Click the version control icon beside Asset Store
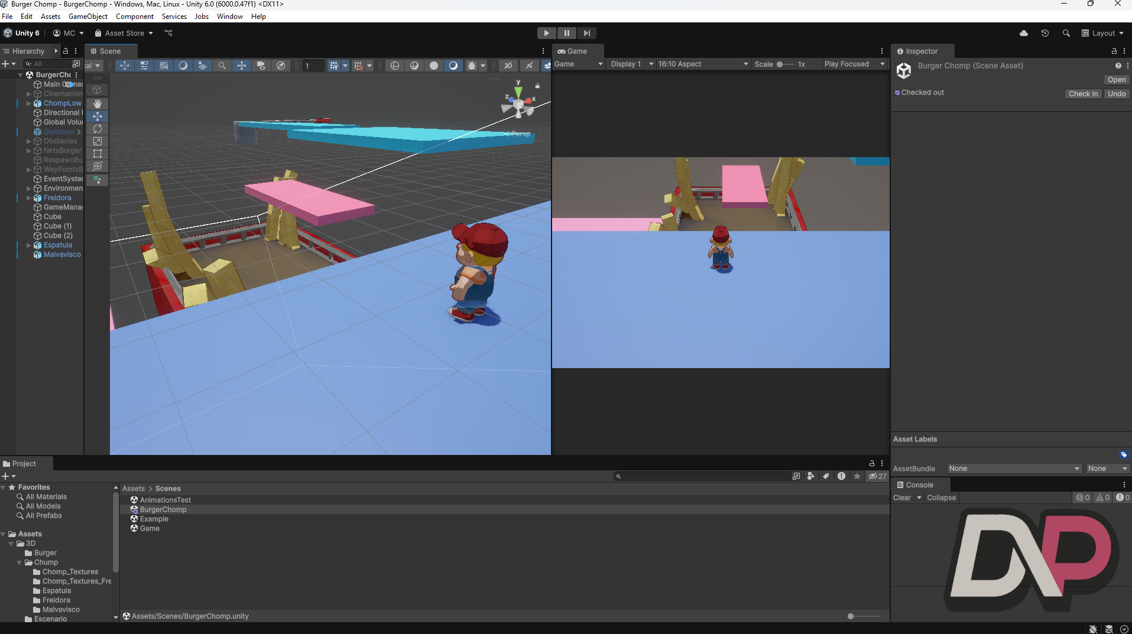The height and width of the screenshot is (634, 1132). tap(168, 33)
